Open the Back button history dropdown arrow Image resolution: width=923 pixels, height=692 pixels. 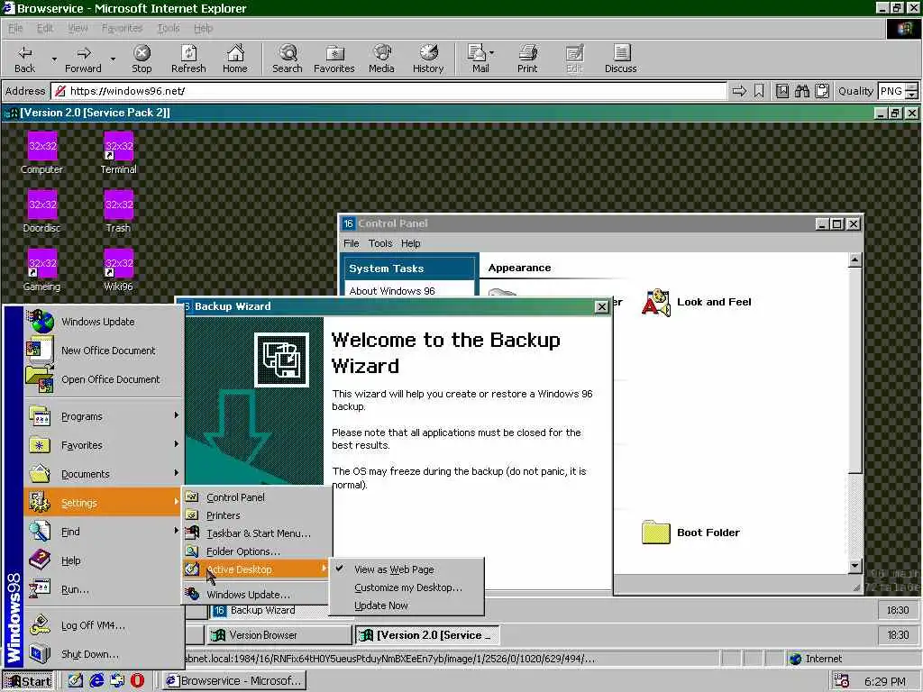point(54,59)
